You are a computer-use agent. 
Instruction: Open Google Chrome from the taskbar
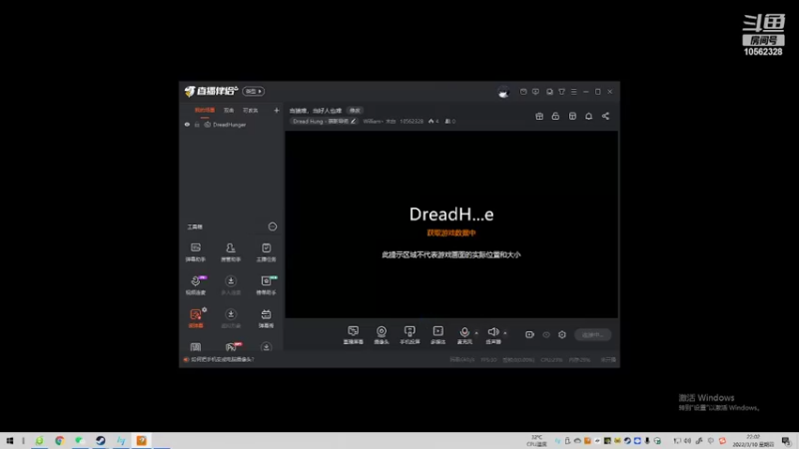(60, 441)
